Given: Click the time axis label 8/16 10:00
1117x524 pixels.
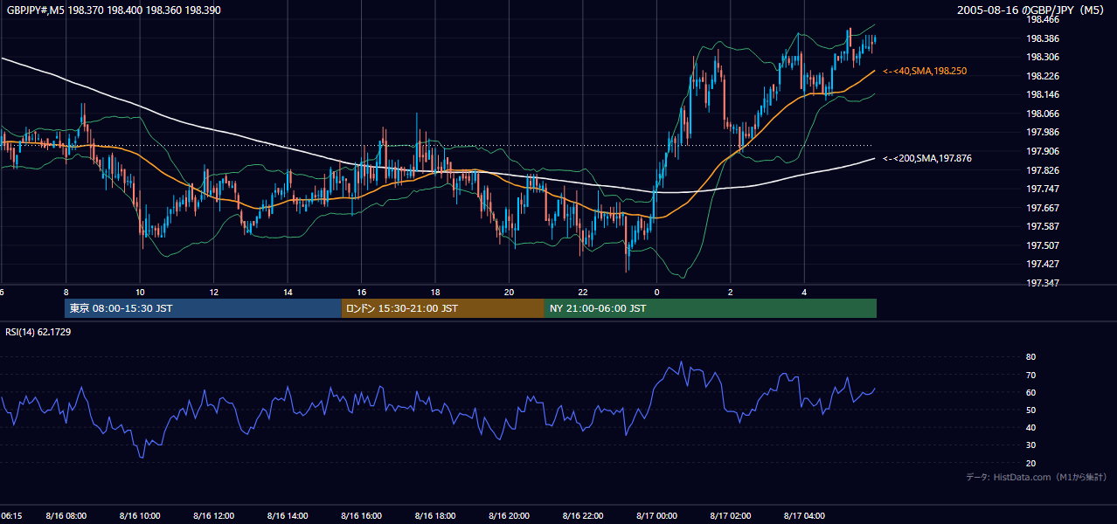Looking at the screenshot, I should 140,516.
